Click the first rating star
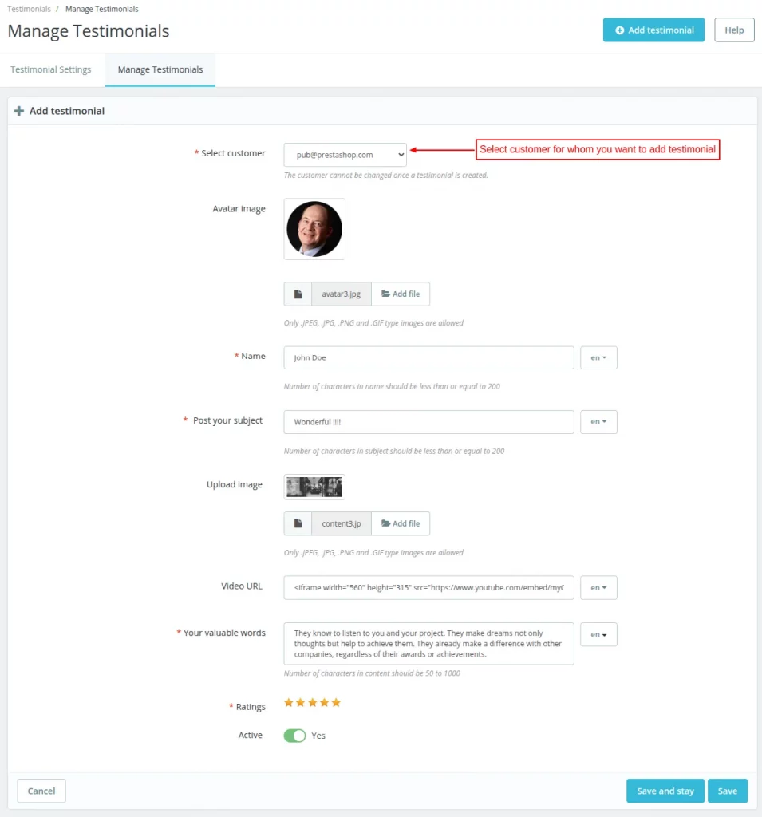Viewport: 762px width, 817px height. click(289, 703)
